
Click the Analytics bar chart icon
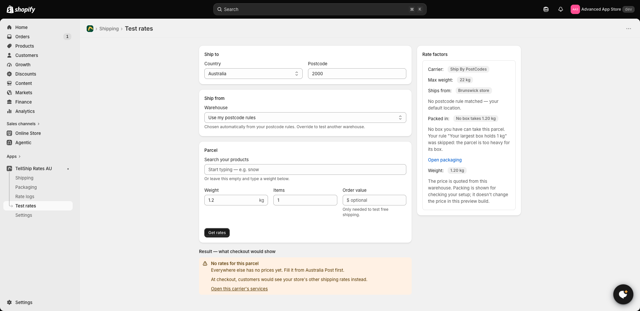(9, 111)
